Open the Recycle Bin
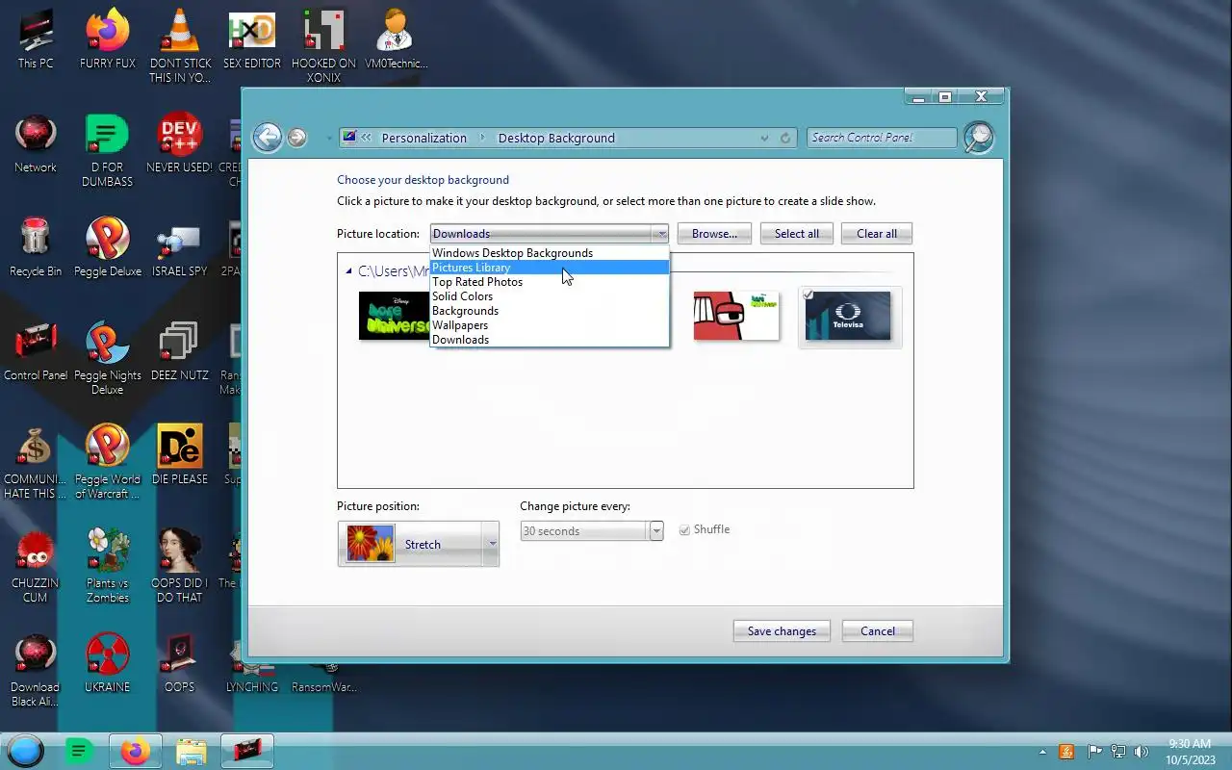Image resolution: width=1232 pixels, height=770 pixels. coord(36,247)
